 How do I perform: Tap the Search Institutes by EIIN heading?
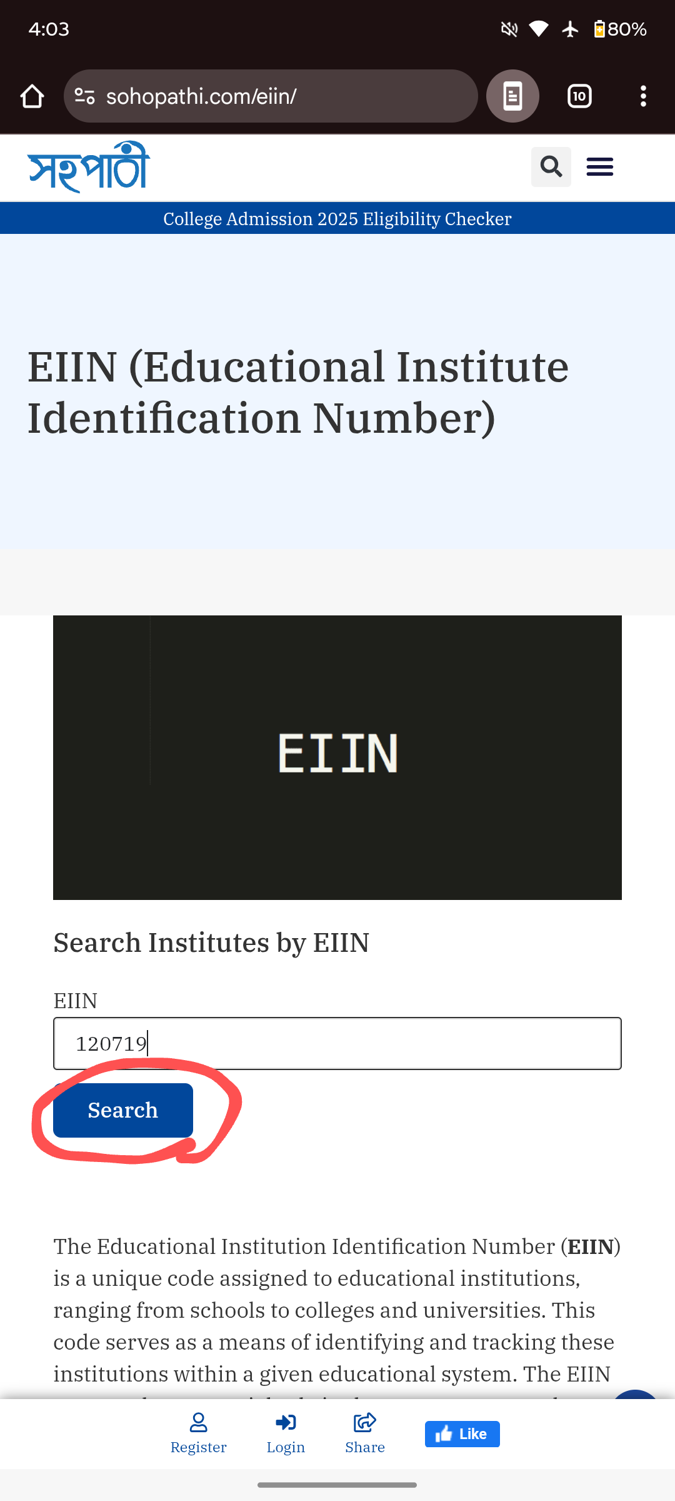pos(211,943)
